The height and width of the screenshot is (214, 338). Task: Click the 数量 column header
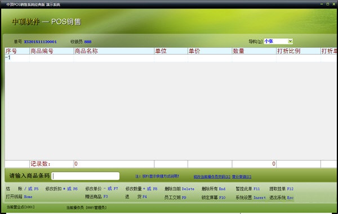[254, 51]
